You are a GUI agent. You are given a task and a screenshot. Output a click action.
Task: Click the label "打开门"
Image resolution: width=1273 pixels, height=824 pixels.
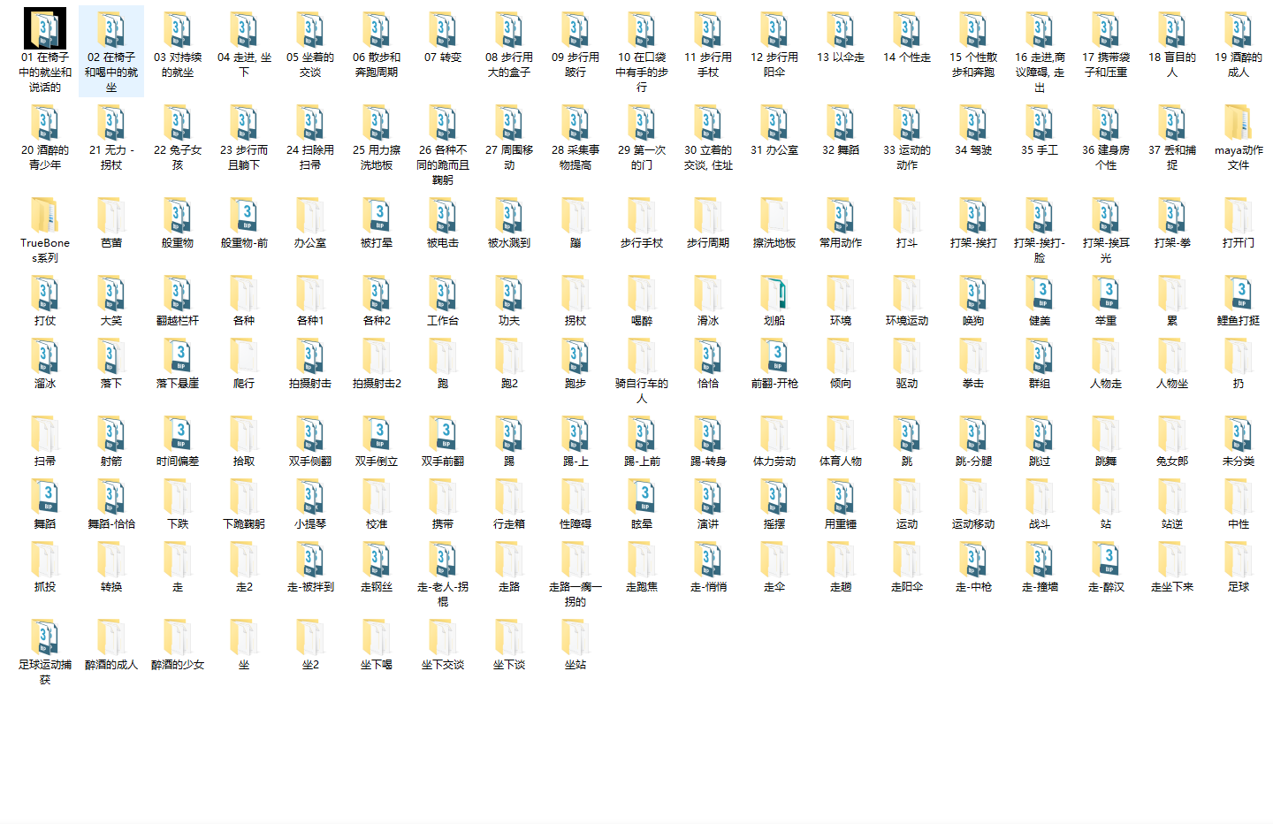(x=1239, y=243)
